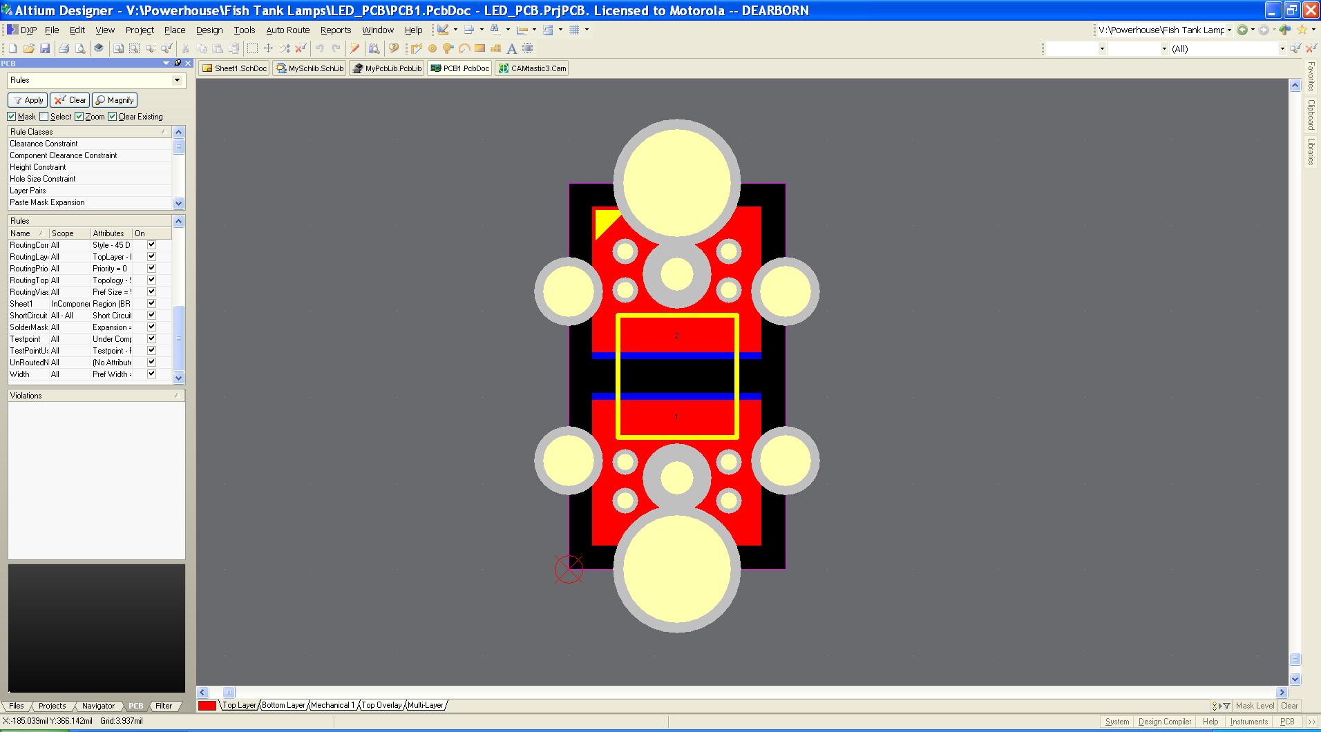
Task: Click the Select Inside Area icon
Action: [252, 48]
